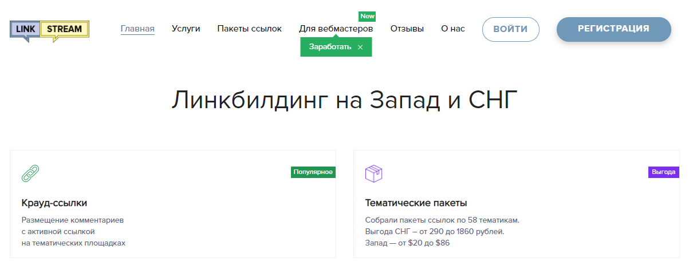Go to Пакеты ссылок page
Screen dimensions: 697x269
pyautogui.click(x=250, y=29)
